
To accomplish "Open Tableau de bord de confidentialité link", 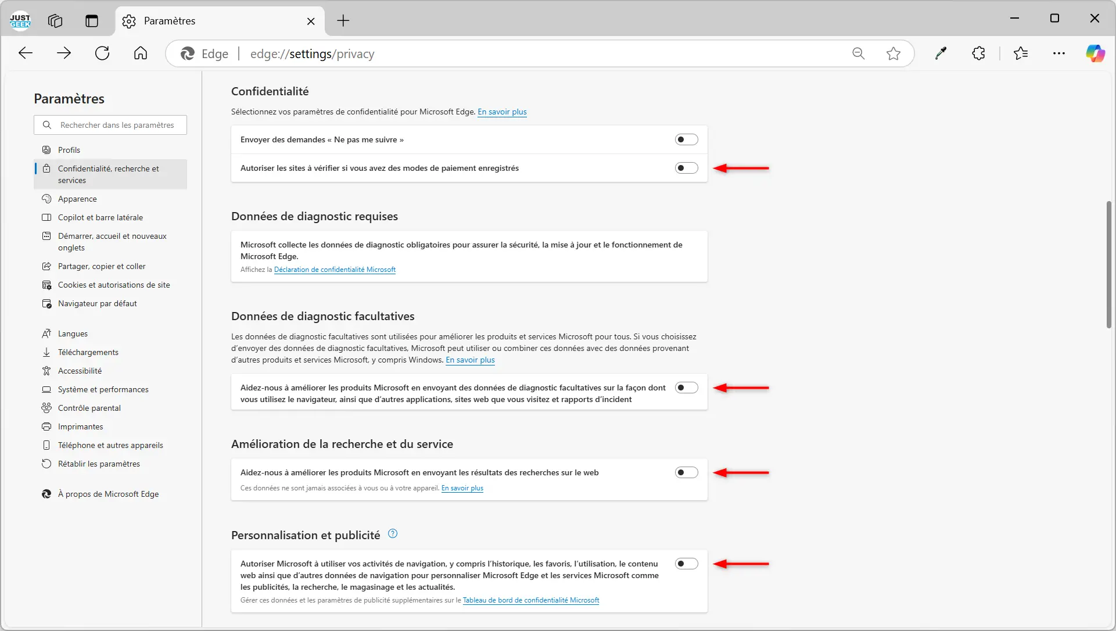I will point(530,600).
